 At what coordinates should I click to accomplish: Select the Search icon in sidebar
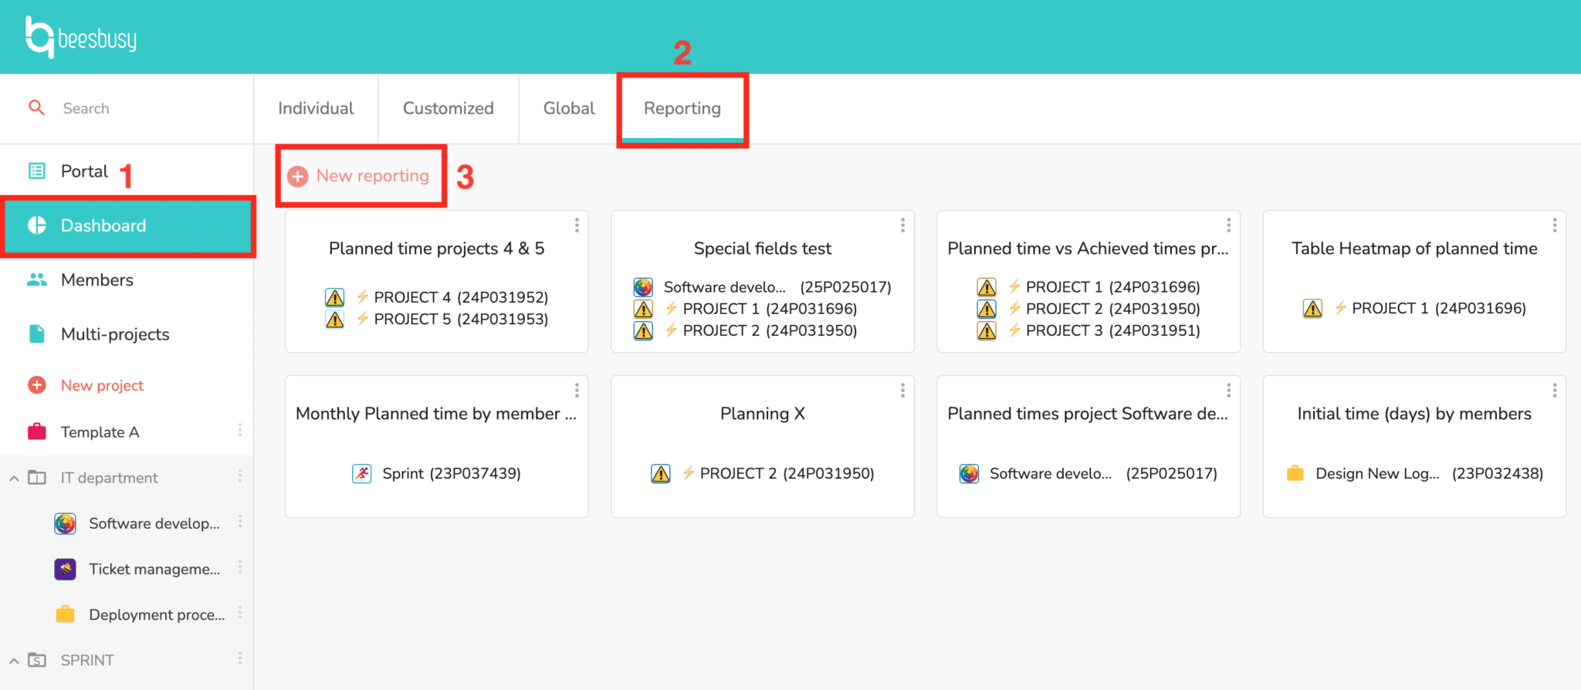click(36, 108)
